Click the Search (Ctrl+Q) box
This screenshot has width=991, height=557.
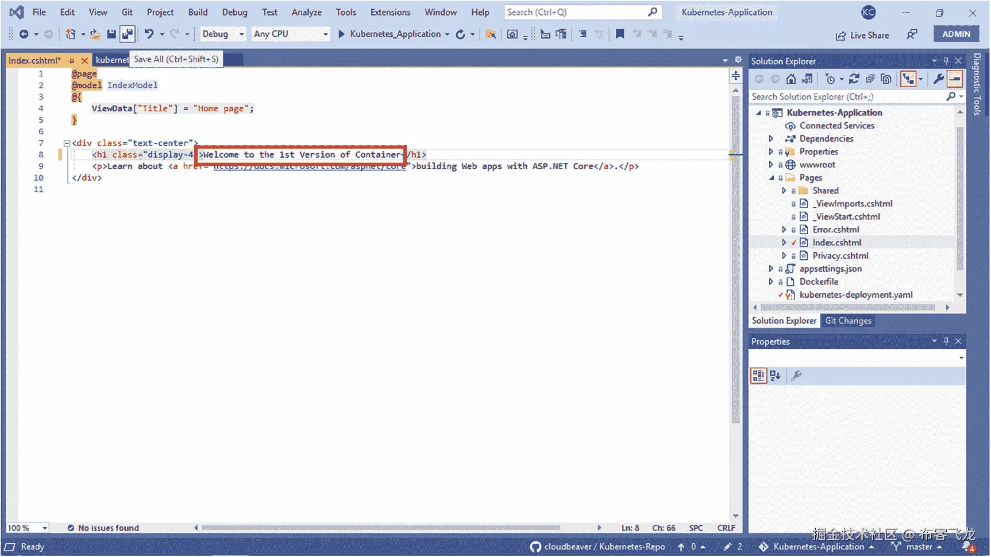pos(583,12)
